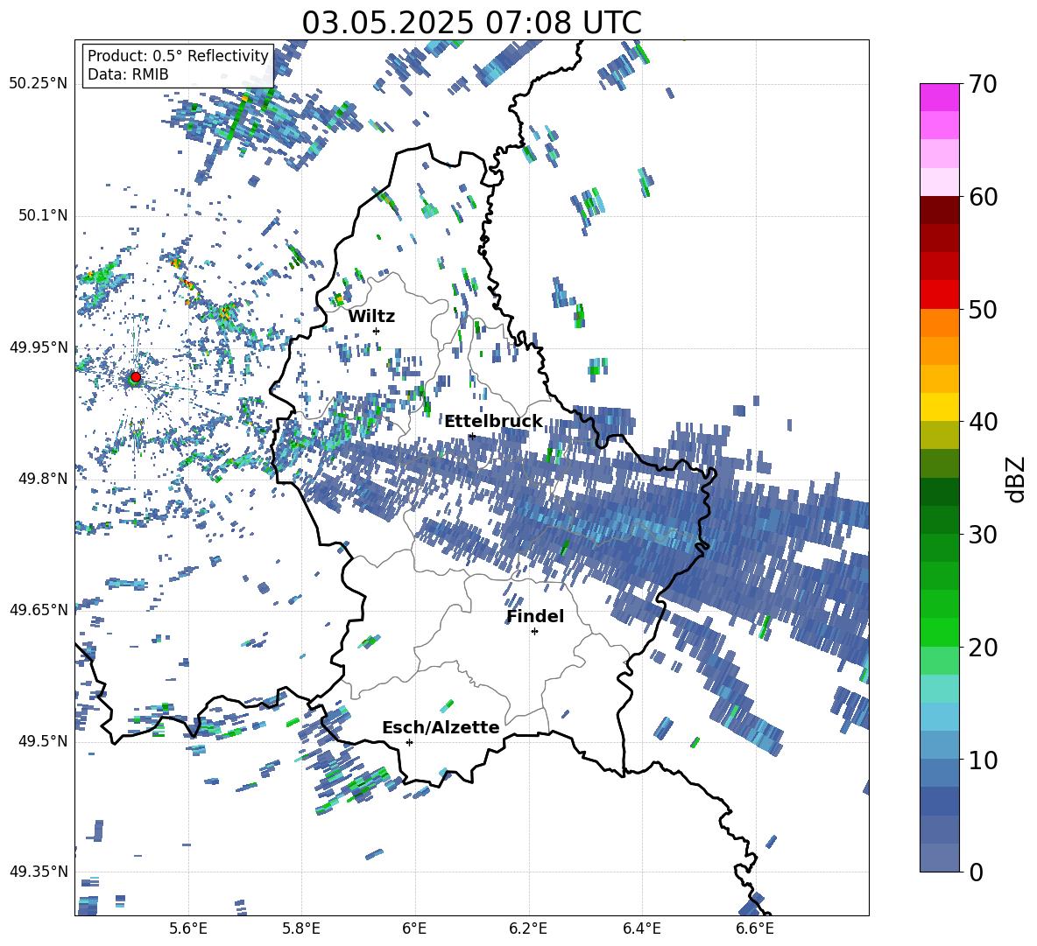Click the 40 tick on colorbar

(982, 422)
